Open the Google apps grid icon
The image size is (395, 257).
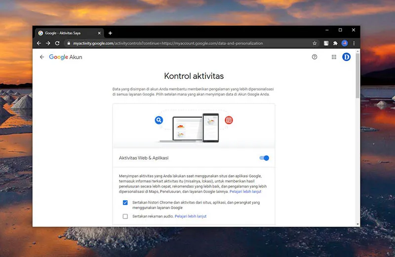click(x=334, y=57)
